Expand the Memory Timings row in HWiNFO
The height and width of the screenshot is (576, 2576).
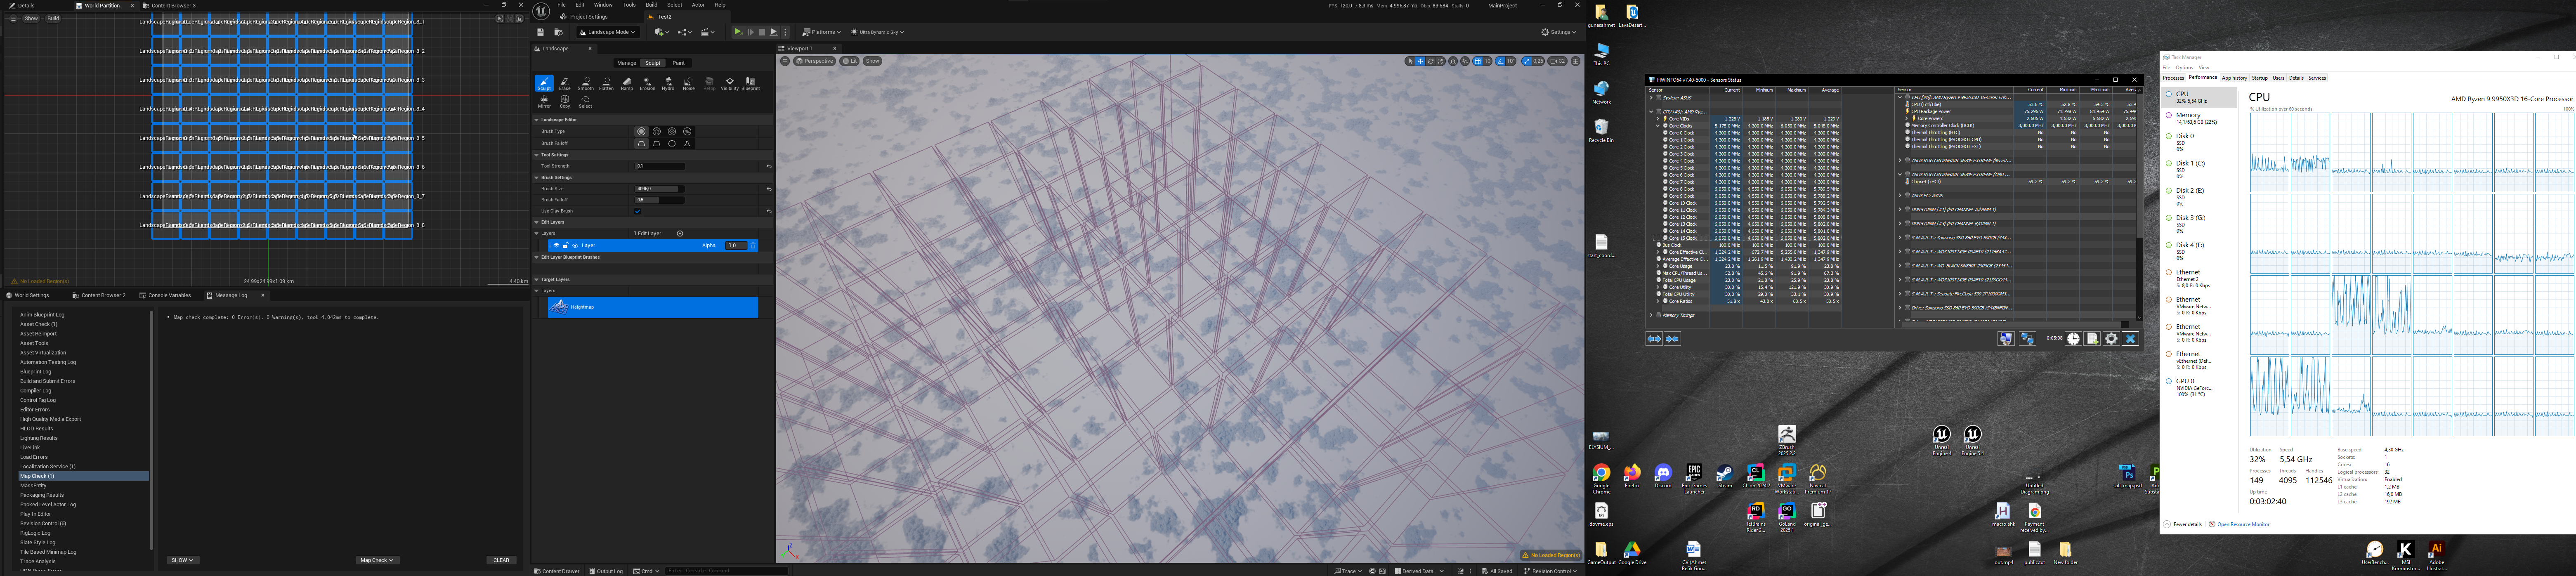pyautogui.click(x=1651, y=315)
